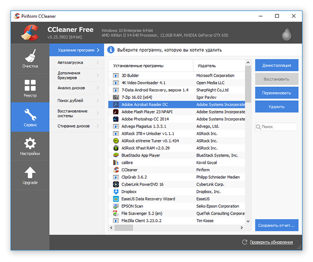313x262 pixels.
Task: Click the File Scavenger 5.2 icon
Action: pos(116,213)
